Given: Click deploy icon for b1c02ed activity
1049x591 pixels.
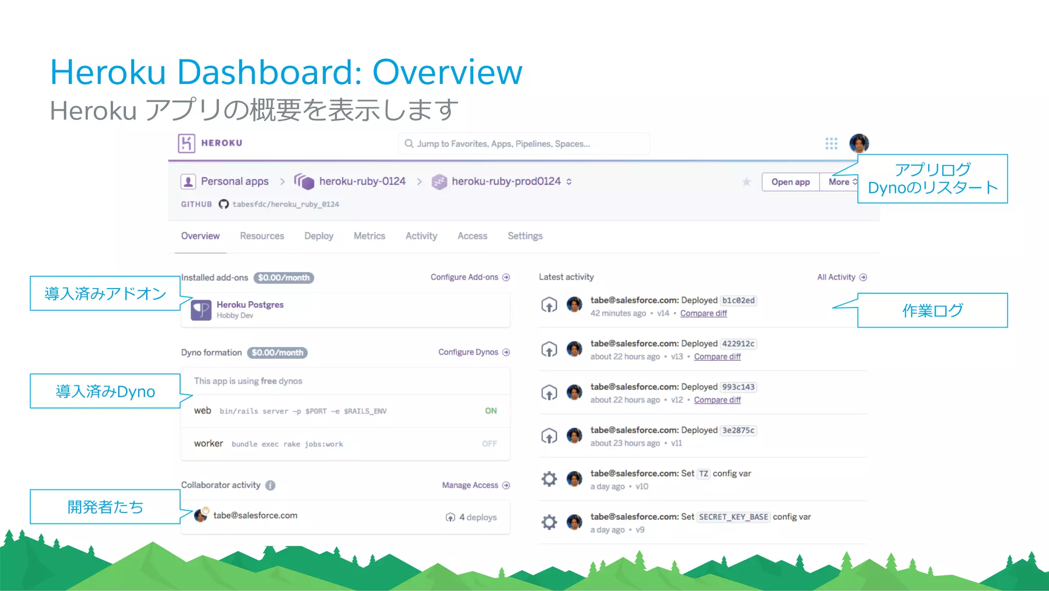Looking at the screenshot, I should coord(549,305).
